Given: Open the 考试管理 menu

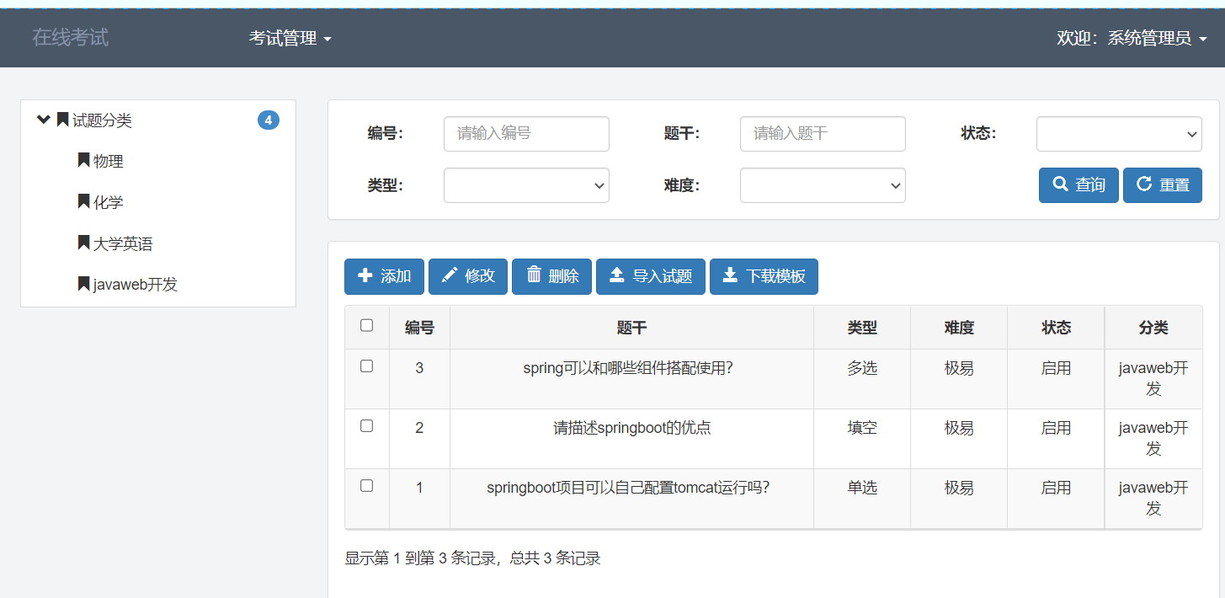Looking at the screenshot, I should [x=290, y=37].
